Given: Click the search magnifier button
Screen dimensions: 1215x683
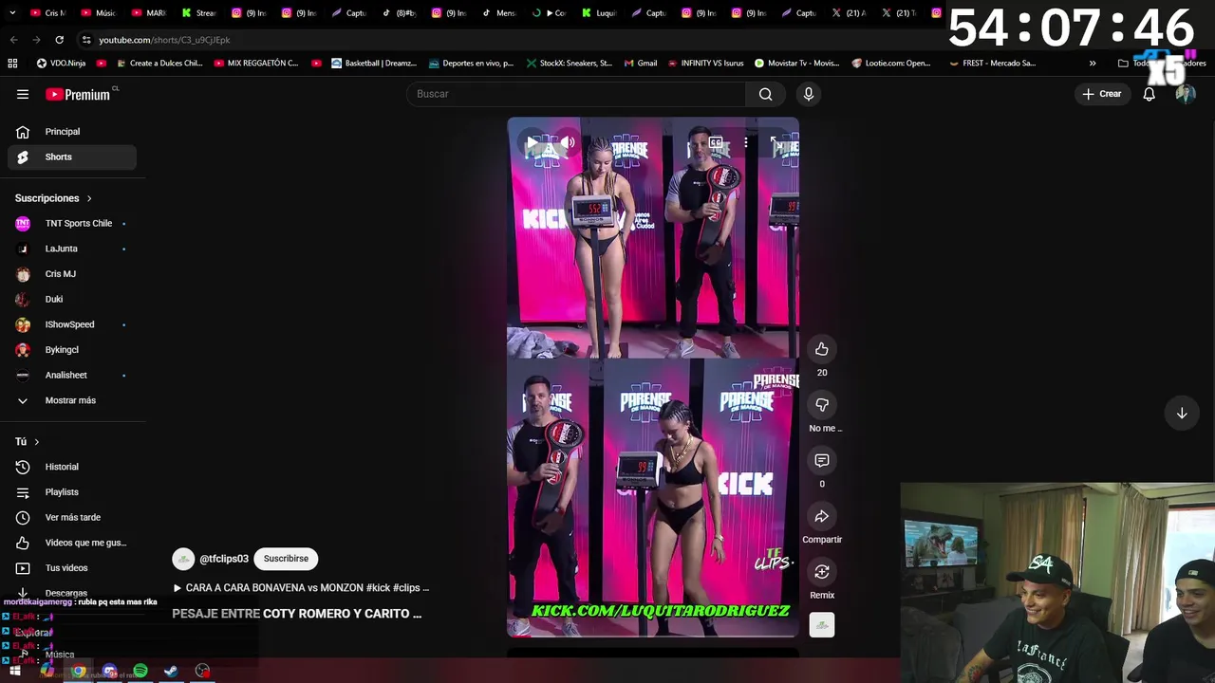Looking at the screenshot, I should click(x=765, y=94).
